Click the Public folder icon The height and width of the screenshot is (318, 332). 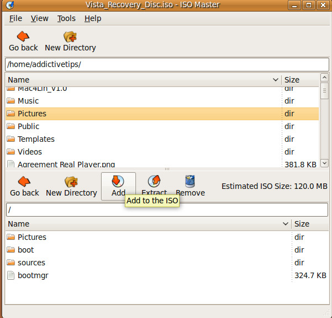(10, 126)
